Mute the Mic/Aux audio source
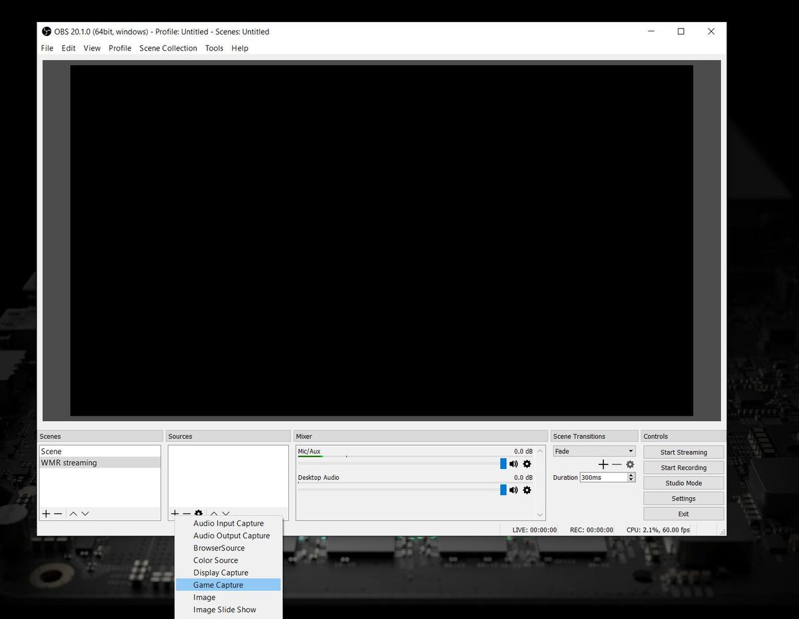 point(513,463)
